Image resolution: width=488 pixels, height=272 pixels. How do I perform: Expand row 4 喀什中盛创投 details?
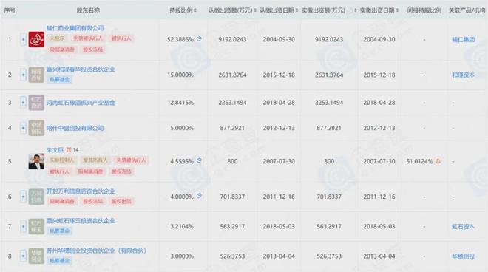click(23, 128)
